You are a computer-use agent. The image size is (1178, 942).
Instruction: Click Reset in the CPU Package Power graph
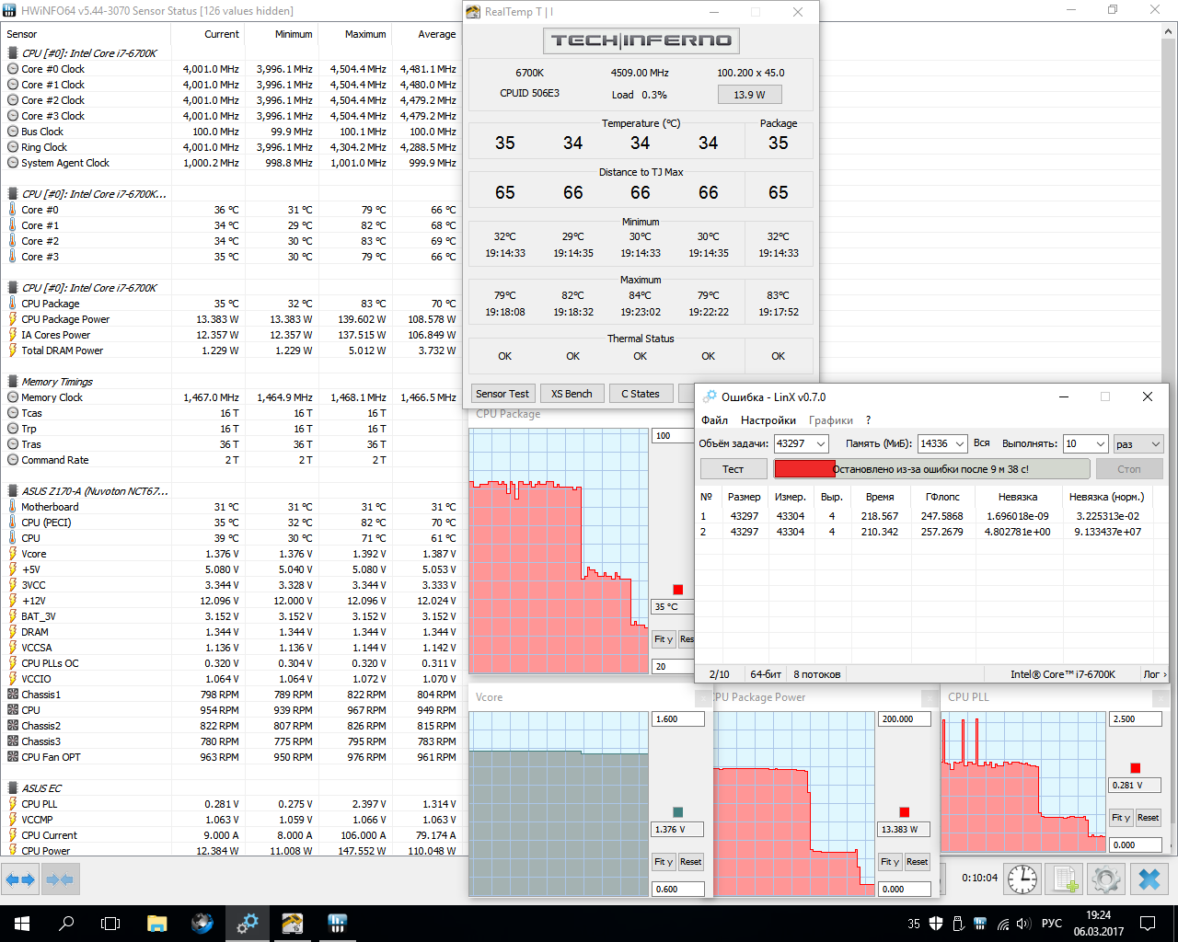(x=918, y=862)
